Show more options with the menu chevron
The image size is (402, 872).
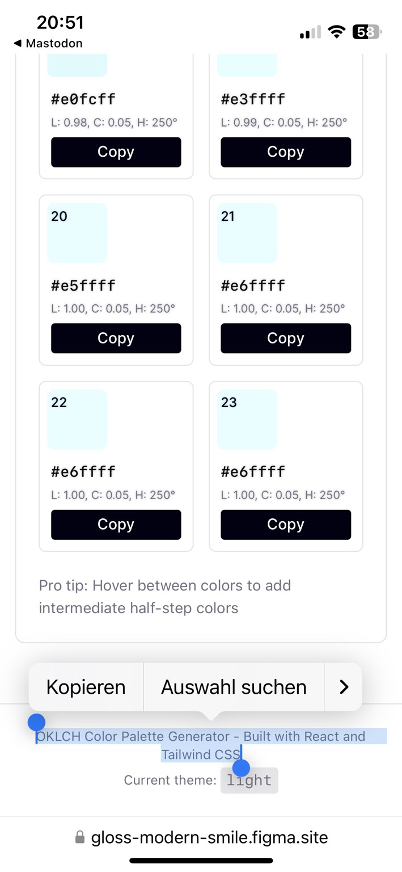344,687
